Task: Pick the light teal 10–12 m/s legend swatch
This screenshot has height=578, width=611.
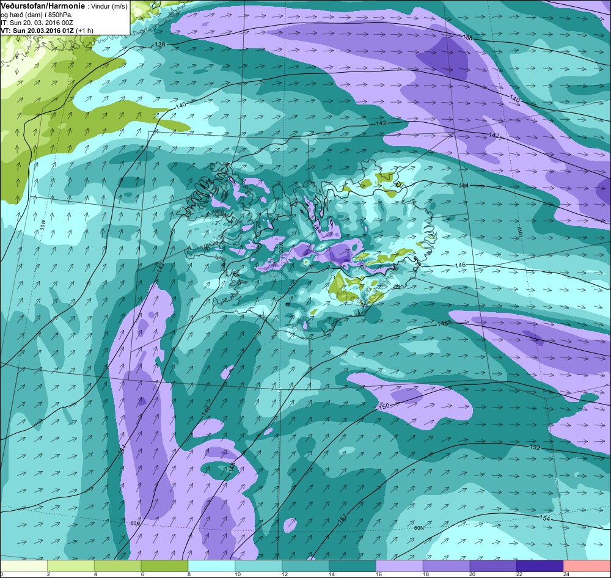Action: [258, 566]
